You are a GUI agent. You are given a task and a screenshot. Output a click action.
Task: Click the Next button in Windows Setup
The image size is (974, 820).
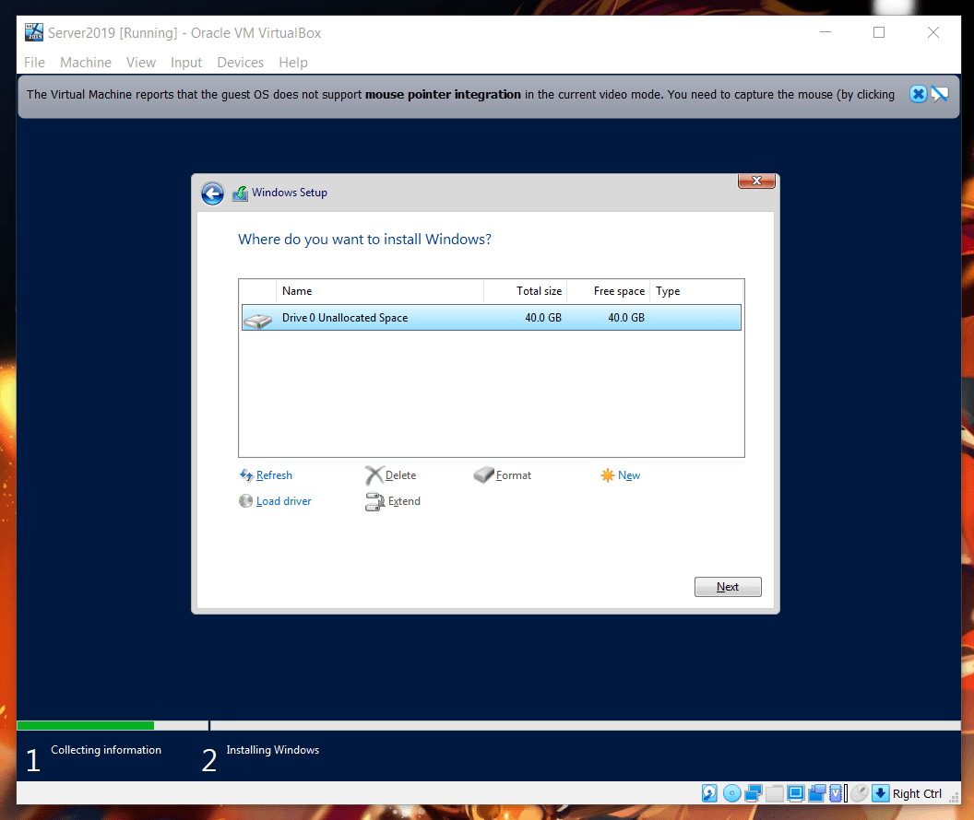click(x=728, y=587)
